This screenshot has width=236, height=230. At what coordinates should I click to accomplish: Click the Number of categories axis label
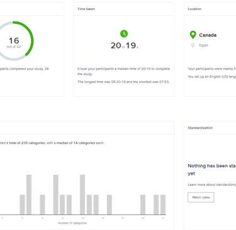[72, 223]
